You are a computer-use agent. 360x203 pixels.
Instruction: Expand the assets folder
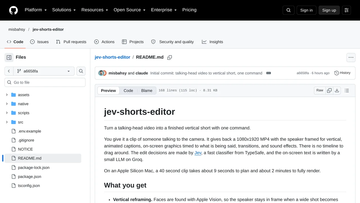pyautogui.click(x=7, y=95)
